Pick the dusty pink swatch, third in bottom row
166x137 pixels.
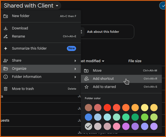(107, 126)
